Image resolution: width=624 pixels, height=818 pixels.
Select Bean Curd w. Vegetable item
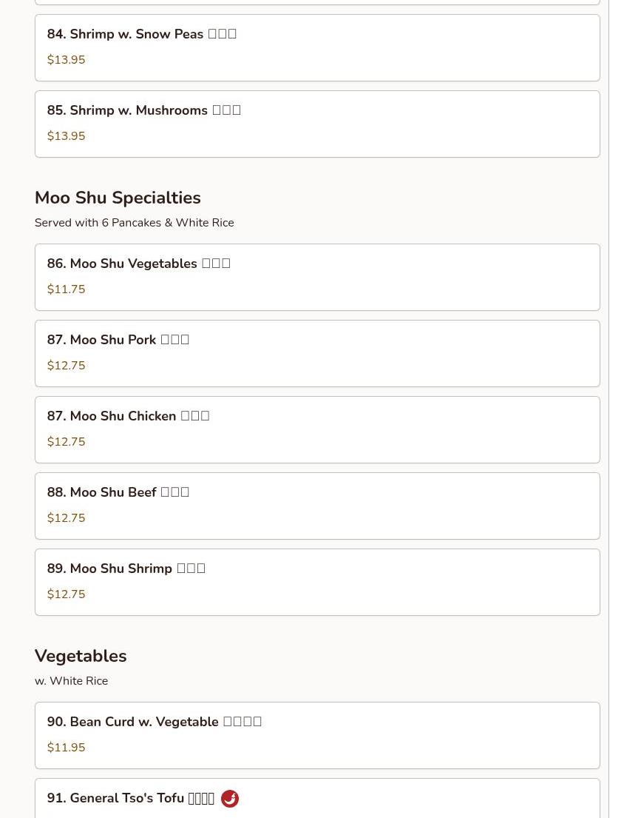(316, 735)
